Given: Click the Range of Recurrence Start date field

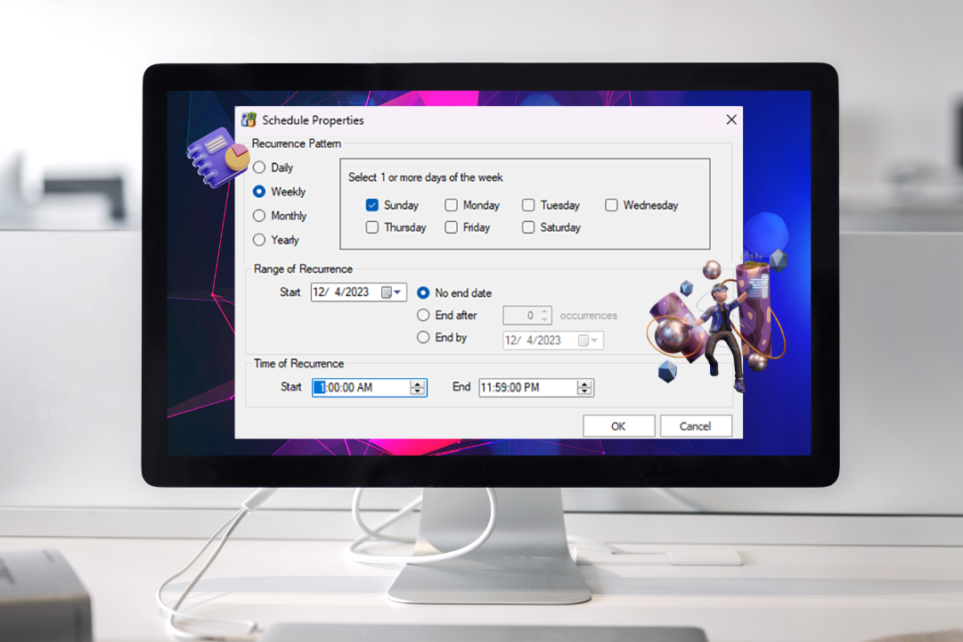Looking at the screenshot, I should click(x=344, y=292).
